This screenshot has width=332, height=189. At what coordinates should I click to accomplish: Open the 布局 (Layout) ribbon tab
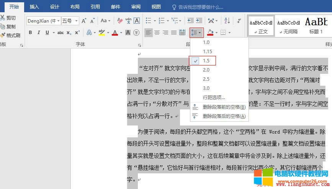[75, 7]
